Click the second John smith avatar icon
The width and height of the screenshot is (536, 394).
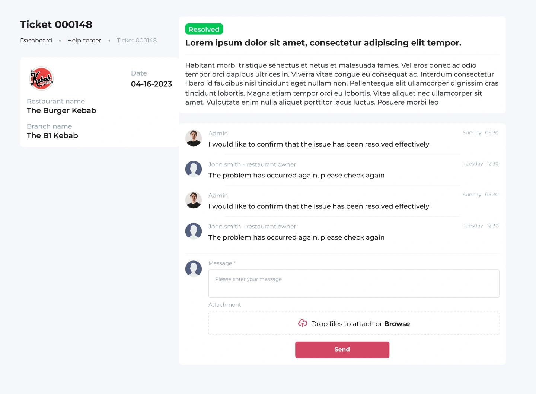(x=194, y=231)
